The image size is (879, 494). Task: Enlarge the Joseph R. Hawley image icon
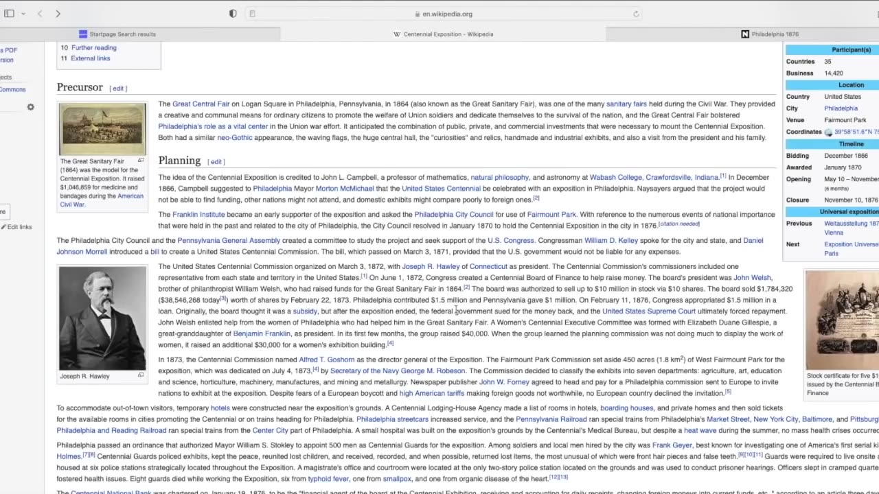pos(141,375)
